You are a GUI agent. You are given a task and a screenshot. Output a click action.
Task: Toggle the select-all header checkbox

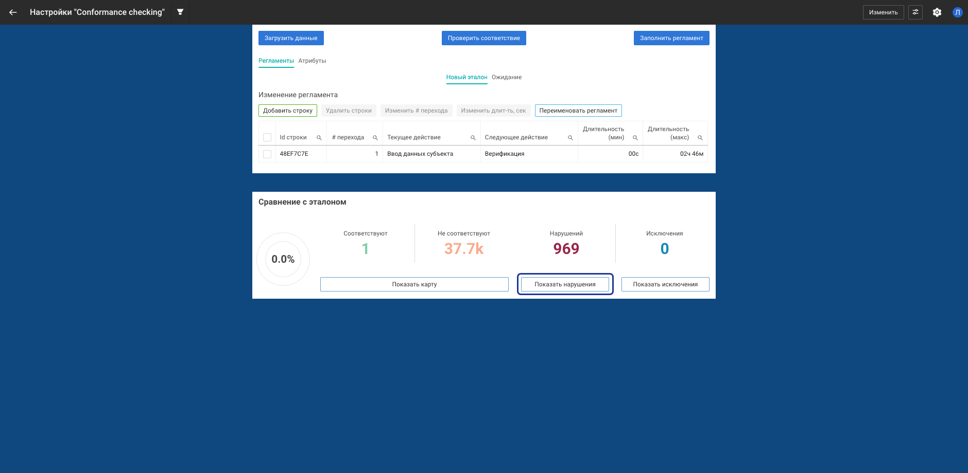267,137
